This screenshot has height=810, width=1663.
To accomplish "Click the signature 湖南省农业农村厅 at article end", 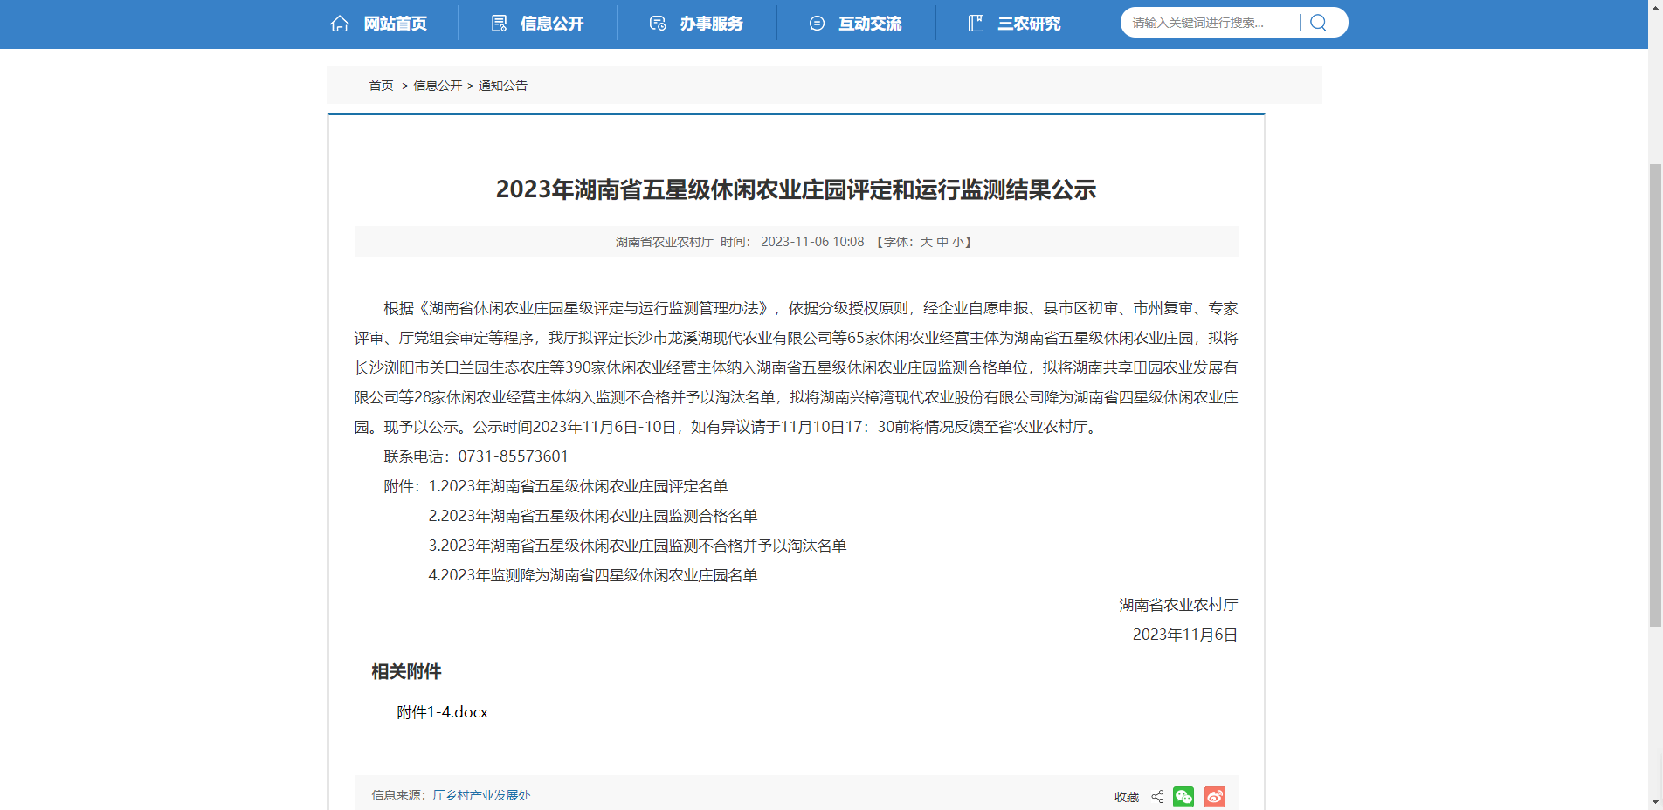I will [x=1178, y=605].
